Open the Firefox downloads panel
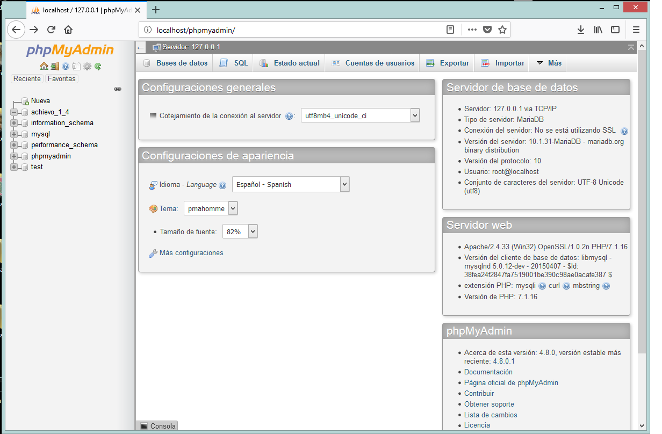662x434 pixels. click(x=581, y=30)
